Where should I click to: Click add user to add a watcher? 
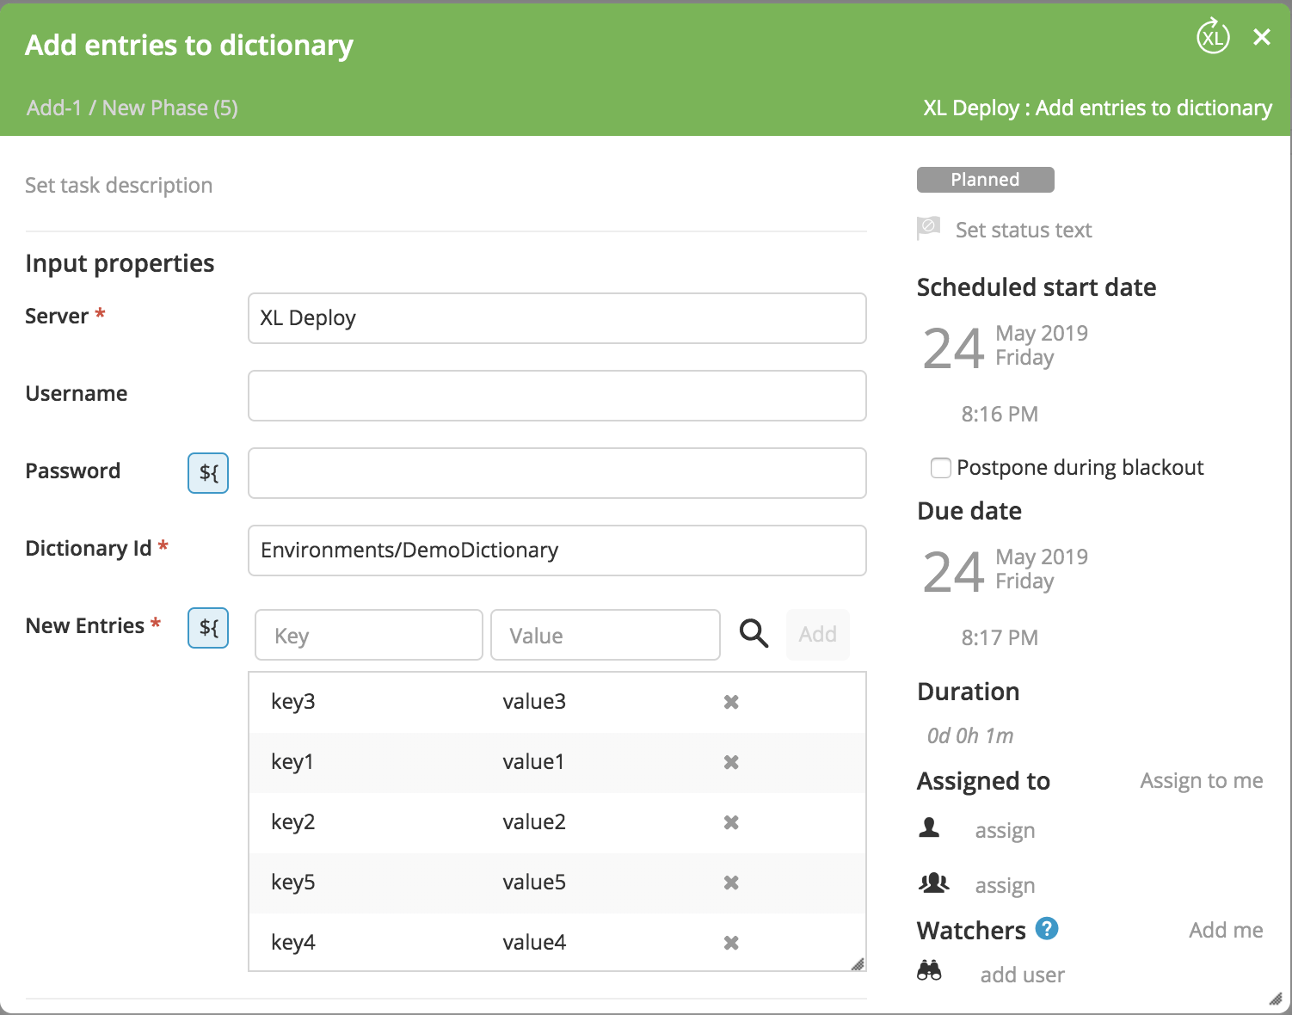coord(1022,975)
